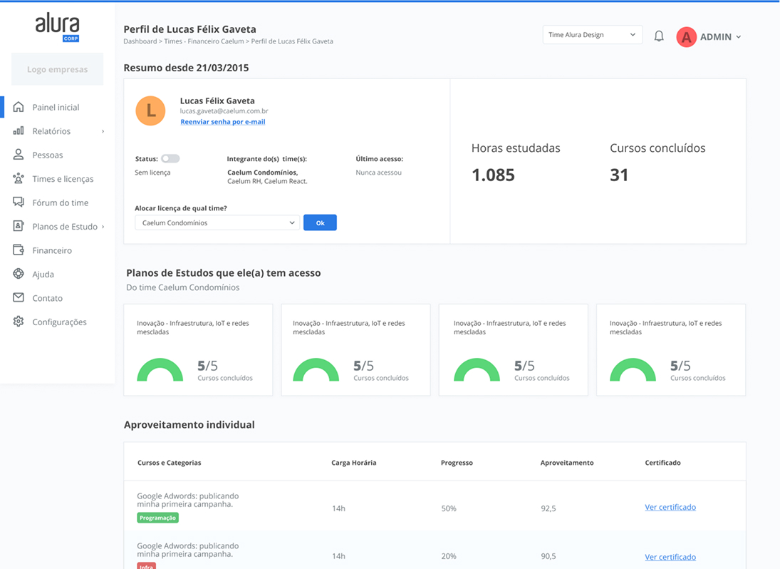Image resolution: width=780 pixels, height=569 pixels.
Task: Click the Carga Horária column header
Action: [354, 463]
